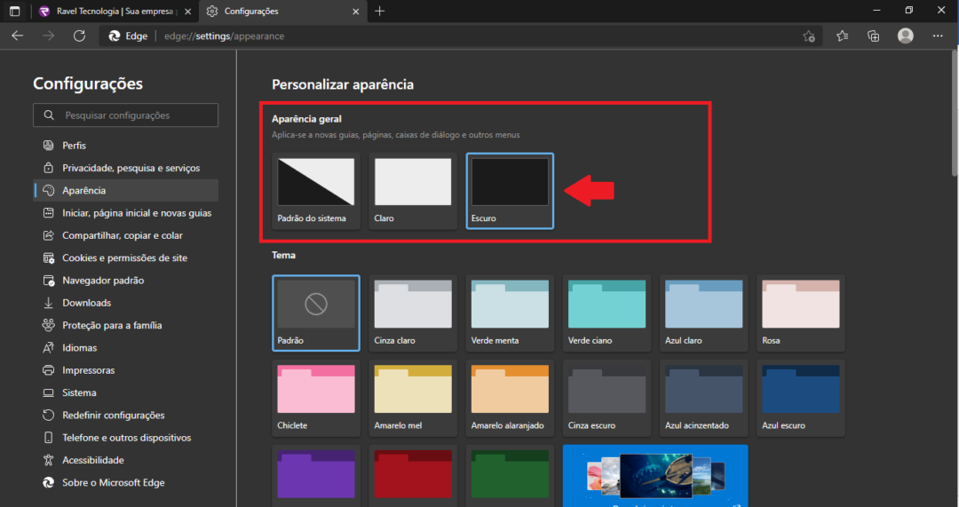Switch to the Ravel Tecnologia tab
The height and width of the screenshot is (507, 959).
(115, 11)
